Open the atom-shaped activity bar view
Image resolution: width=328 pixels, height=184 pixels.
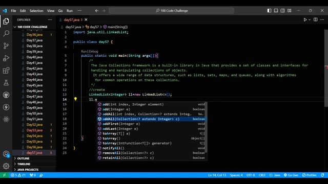[6, 119]
